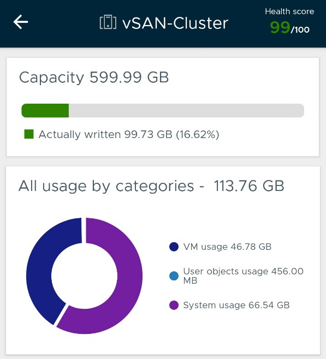Click the purple System usage legend dot
326x359 pixels.
click(174, 305)
